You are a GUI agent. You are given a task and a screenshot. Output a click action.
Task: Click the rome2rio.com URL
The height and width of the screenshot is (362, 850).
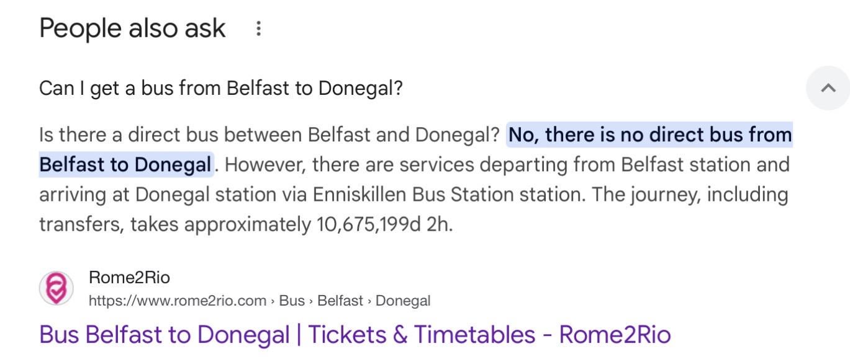tap(178, 301)
